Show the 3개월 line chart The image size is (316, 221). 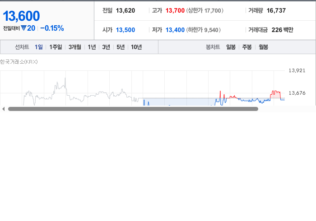click(x=75, y=47)
